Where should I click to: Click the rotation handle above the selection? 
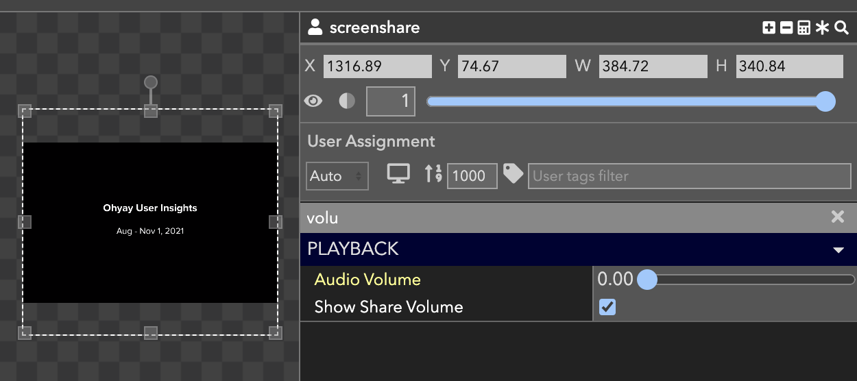coord(151,83)
